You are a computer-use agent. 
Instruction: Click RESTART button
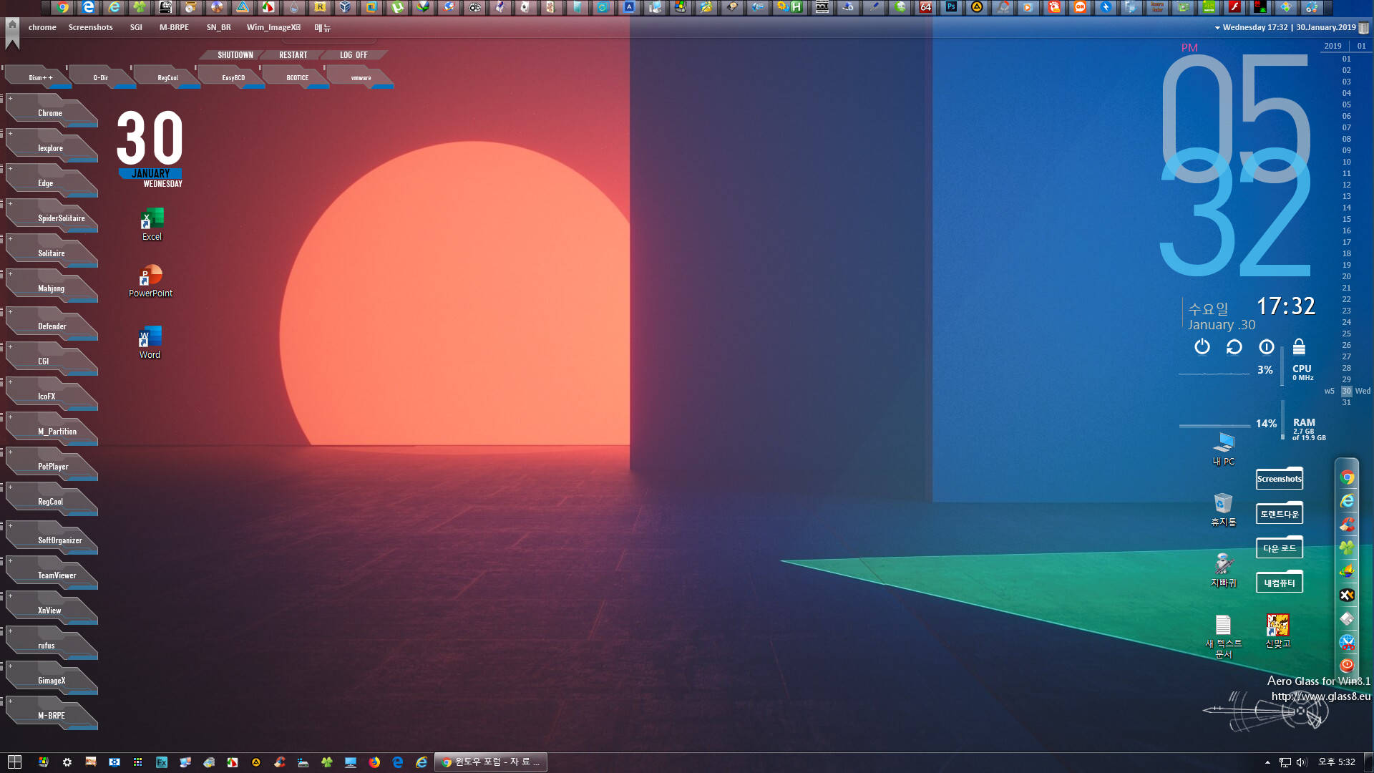coord(293,55)
